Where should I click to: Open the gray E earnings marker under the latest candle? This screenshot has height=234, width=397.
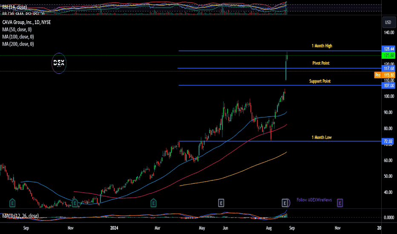pyautogui.click(x=285, y=203)
